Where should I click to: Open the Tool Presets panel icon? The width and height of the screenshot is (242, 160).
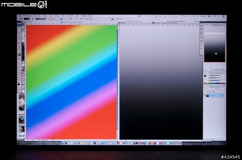point(202,34)
